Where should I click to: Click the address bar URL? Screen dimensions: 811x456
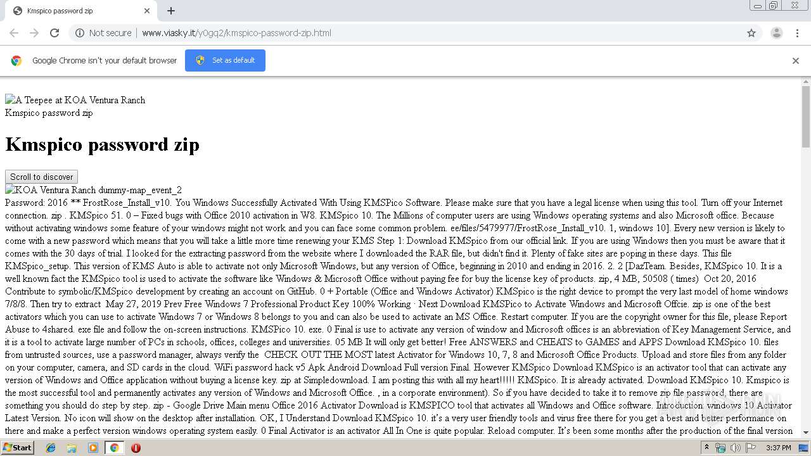[236, 33]
